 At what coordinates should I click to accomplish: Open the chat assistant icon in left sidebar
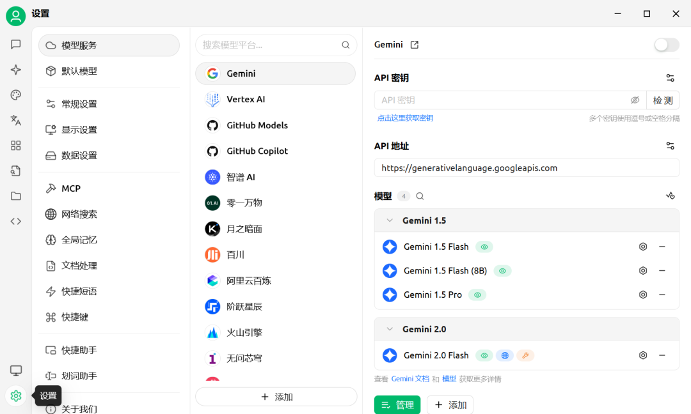click(x=16, y=45)
